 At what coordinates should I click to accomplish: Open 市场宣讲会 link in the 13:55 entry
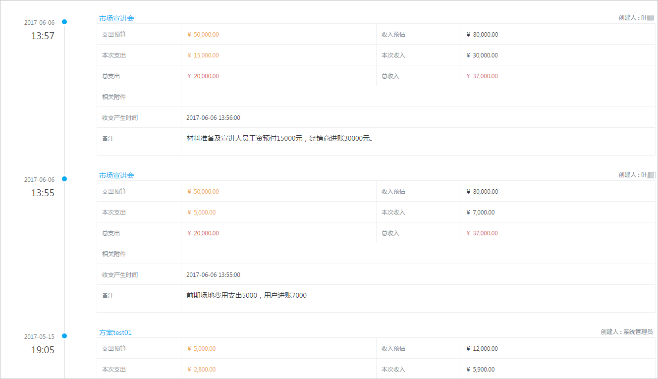116,175
